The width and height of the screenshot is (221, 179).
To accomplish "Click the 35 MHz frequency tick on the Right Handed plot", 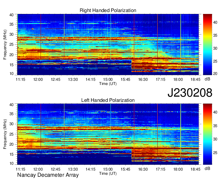I will tap(11, 24).
